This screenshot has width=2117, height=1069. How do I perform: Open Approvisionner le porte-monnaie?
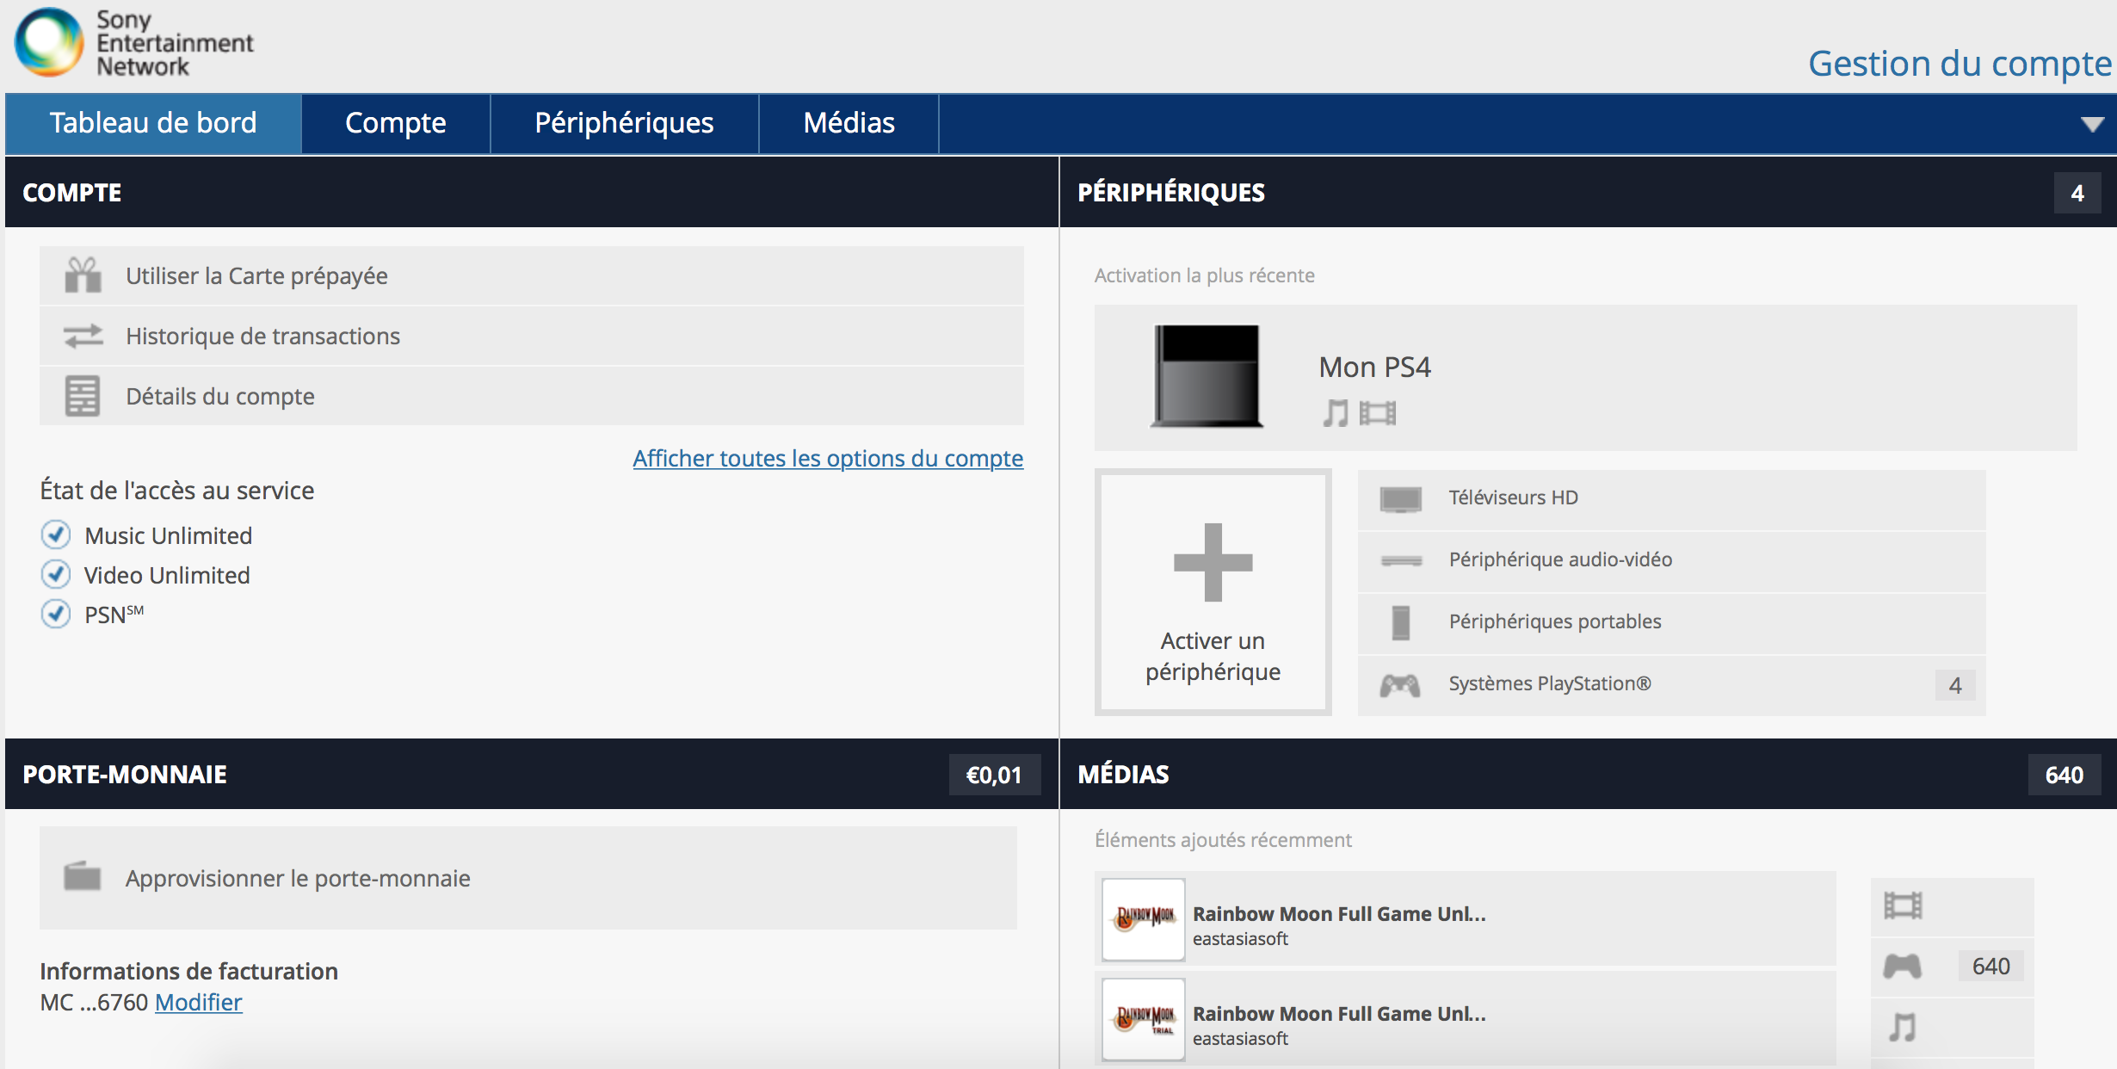tap(528, 878)
